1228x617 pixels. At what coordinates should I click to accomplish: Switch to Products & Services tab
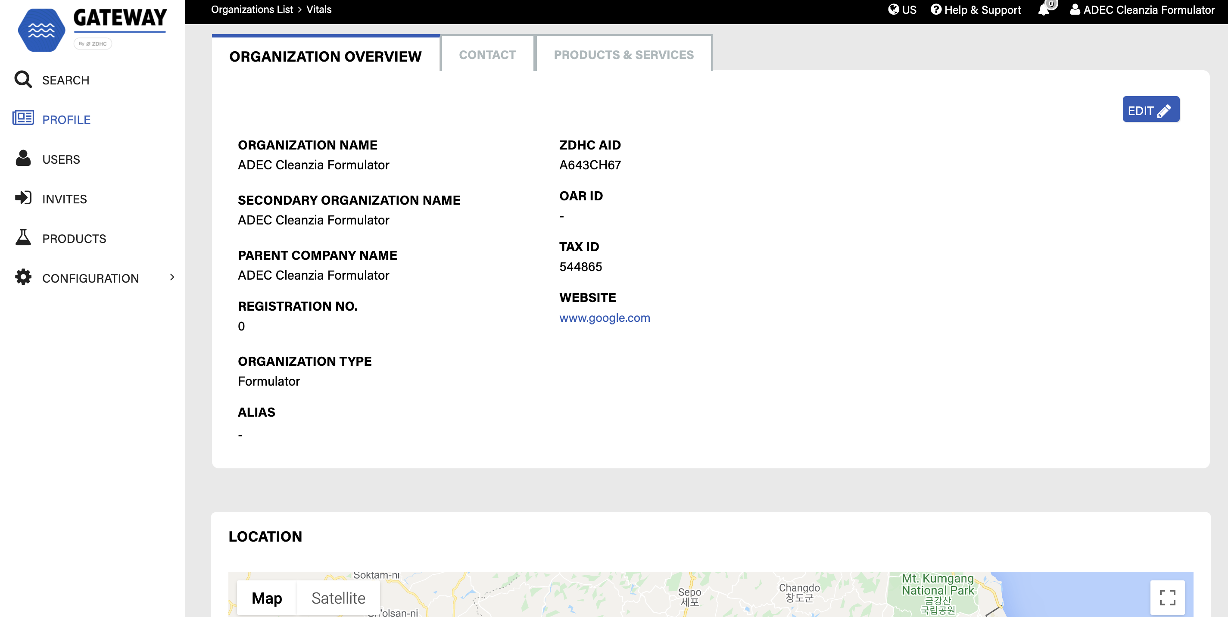[x=623, y=55]
